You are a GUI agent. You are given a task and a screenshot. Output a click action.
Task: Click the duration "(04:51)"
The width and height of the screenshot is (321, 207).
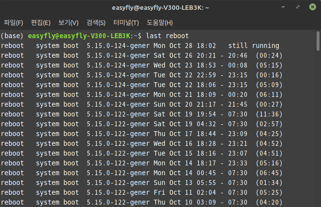[x=269, y=154]
